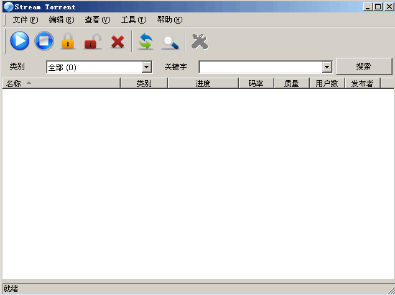Open the 编辑(E) menu
Image resolution: width=395 pixels, height=295 pixels.
coord(62,20)
